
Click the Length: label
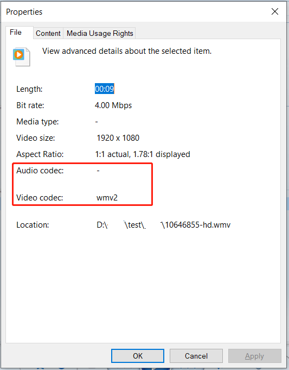tap(29, 89)
